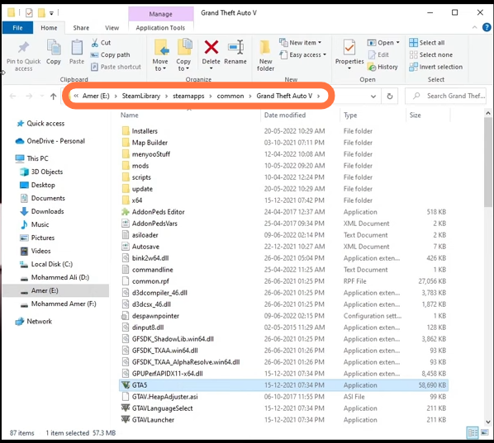This screenshot has height=443, width=494.
Task: Refresh the Grand Theft Auto V folder
Action: [390, 96]
